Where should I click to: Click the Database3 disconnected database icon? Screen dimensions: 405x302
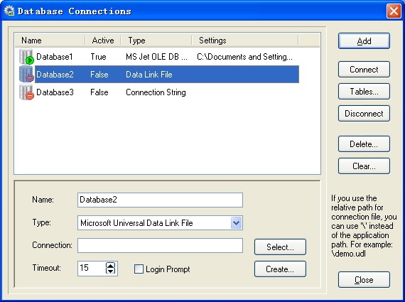tap(26, 92)
